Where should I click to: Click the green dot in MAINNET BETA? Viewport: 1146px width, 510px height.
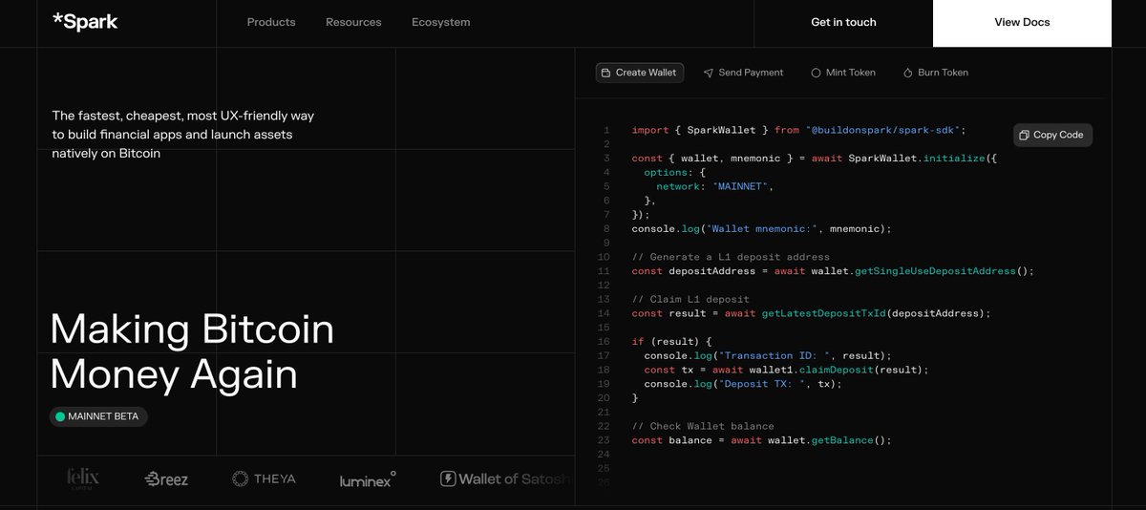(x=60, y=416)
